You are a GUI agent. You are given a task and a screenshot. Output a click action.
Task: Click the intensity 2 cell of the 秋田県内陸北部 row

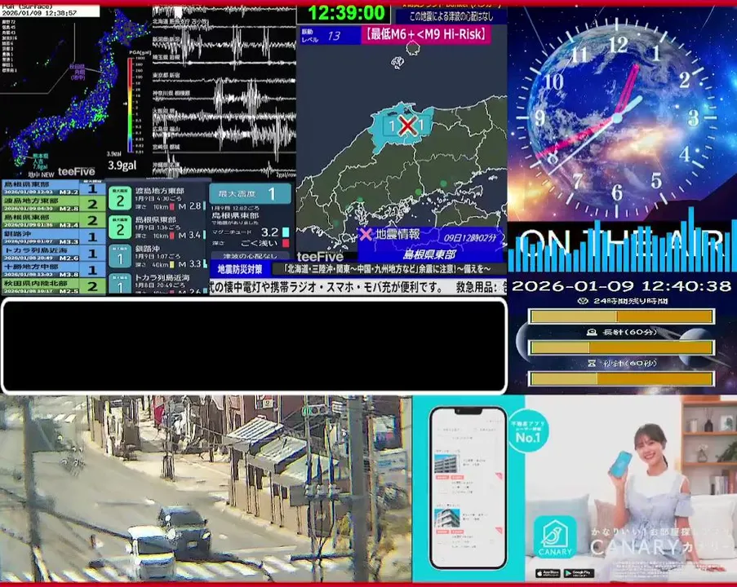(92, 286)
